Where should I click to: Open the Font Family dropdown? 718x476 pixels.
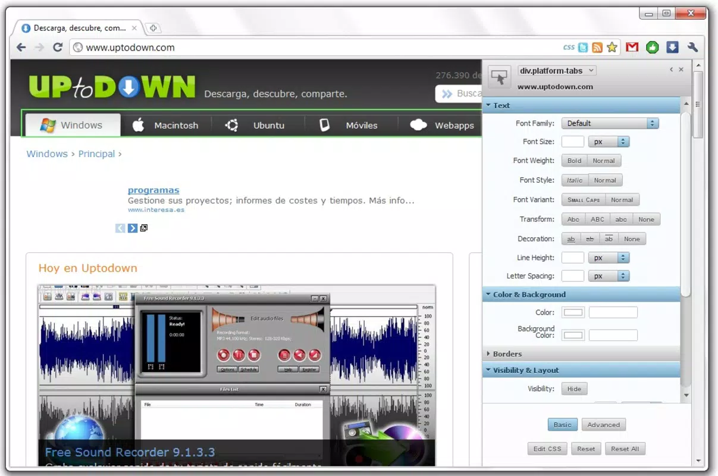[610, 123]
